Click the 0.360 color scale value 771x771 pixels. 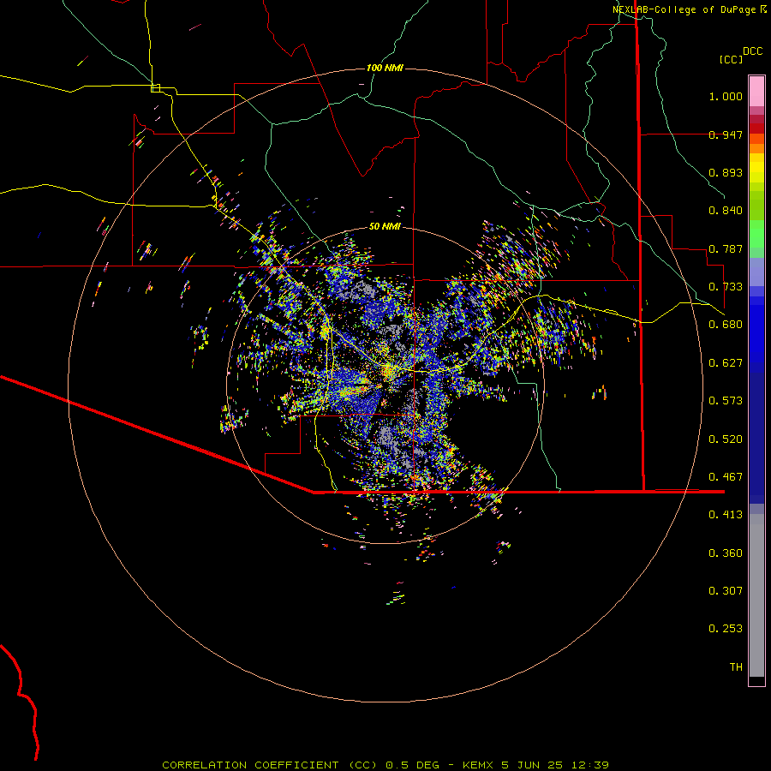click(726, 553)
